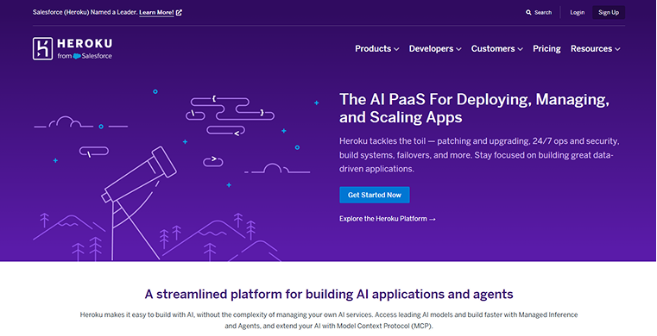Viewport: 657px width, 336px height.
Task: Open the Developers menu
Action: point(435,49)
